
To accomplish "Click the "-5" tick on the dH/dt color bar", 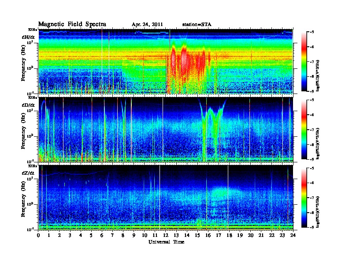I will 312,32.
